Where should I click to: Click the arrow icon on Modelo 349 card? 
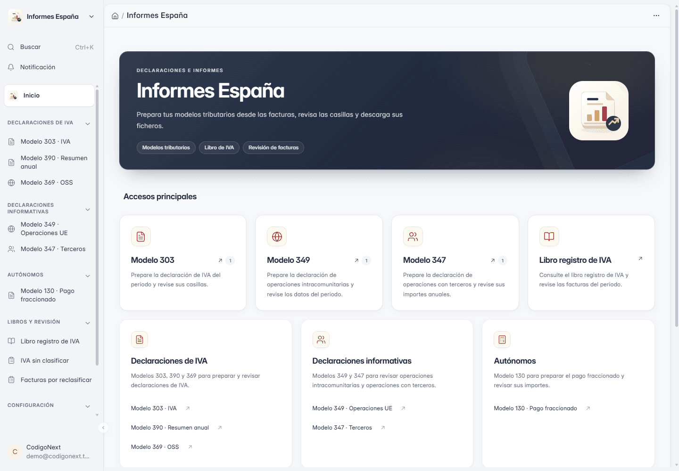tap(356, 260)
